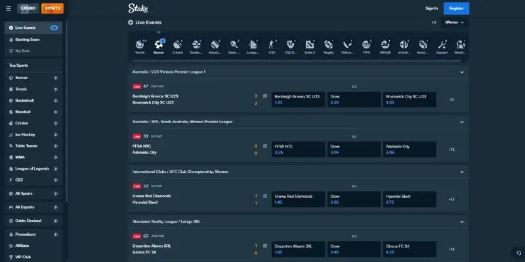Switch to Sports section
525x262 pixels.
[52, 9]
